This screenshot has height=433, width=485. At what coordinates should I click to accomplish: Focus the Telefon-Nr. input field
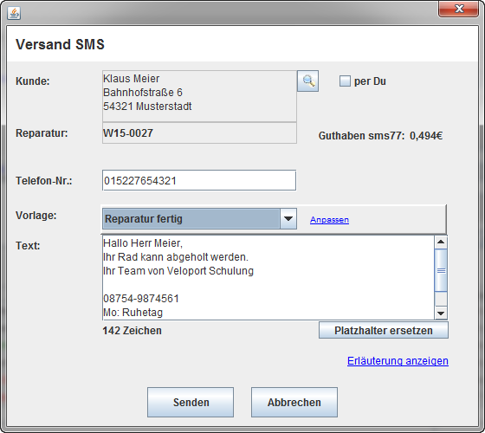(199, 180)
